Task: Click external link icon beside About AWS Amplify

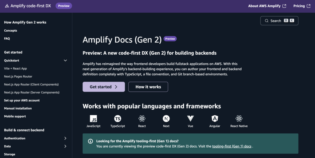Action: tap(284, 6)
